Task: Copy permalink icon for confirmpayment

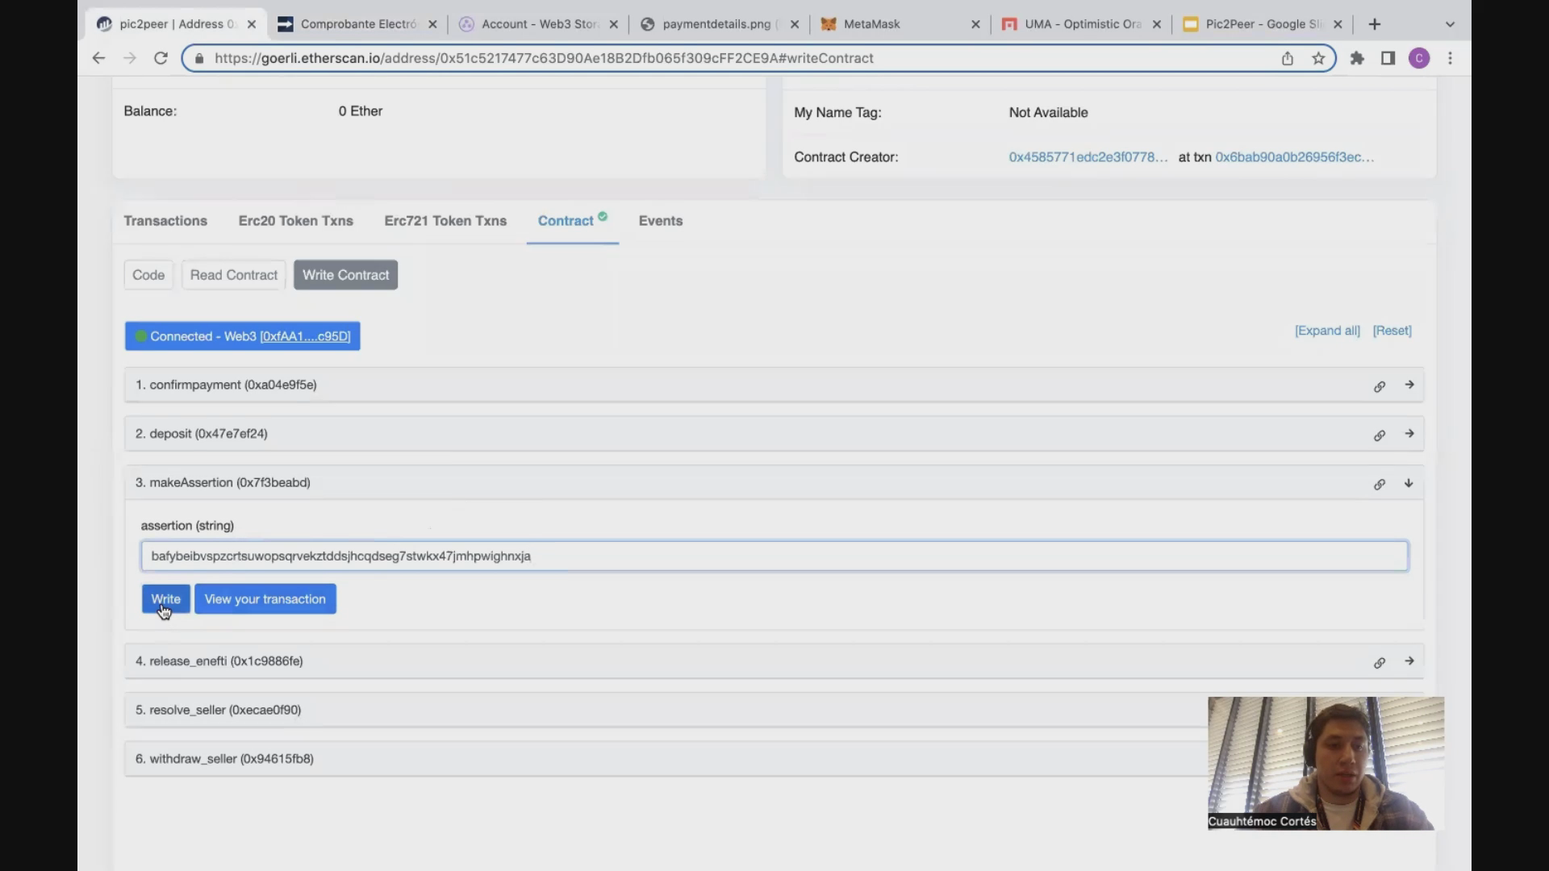Action: [1380, 386]
